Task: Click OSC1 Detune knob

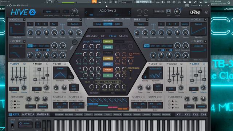Action: click(30, 32)
